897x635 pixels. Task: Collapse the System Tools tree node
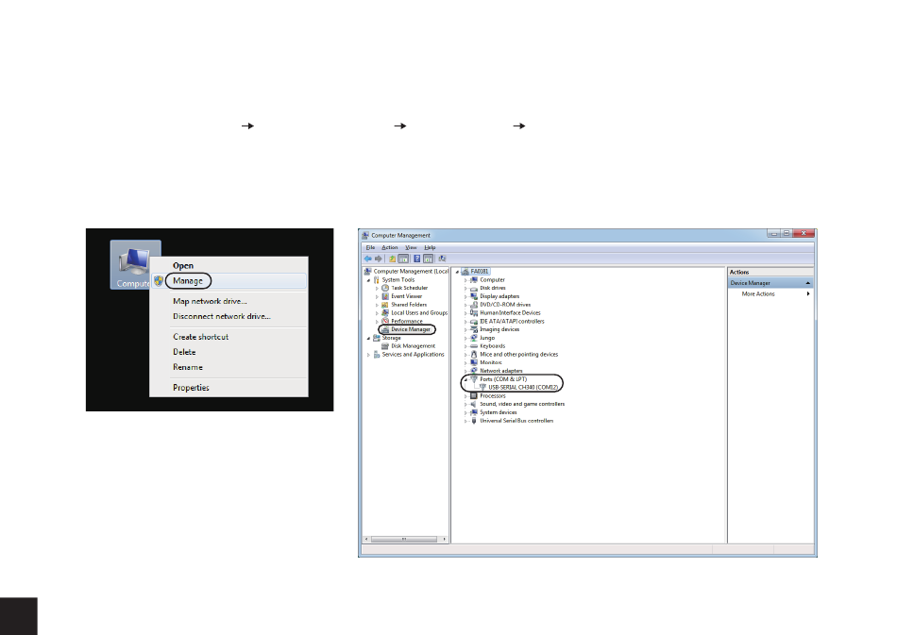[368, 280]
